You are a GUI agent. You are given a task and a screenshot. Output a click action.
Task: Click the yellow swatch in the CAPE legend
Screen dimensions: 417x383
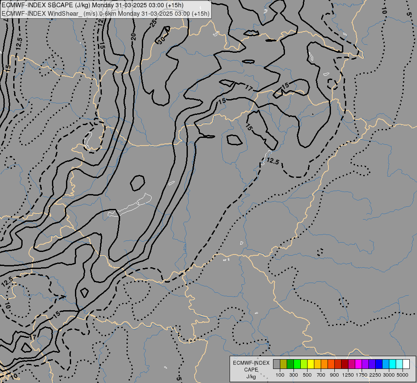[311, 364]
